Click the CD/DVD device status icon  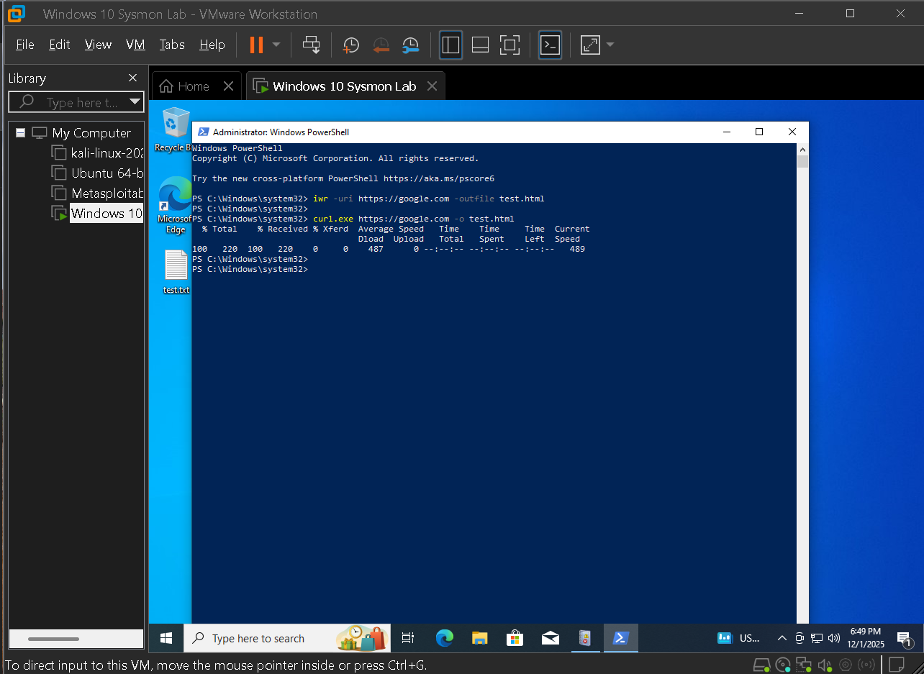[782, 665]
